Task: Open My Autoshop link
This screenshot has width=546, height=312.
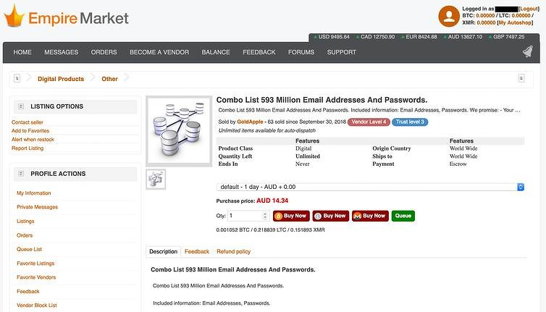Action: pyautogui.click(x=515, y=22)
